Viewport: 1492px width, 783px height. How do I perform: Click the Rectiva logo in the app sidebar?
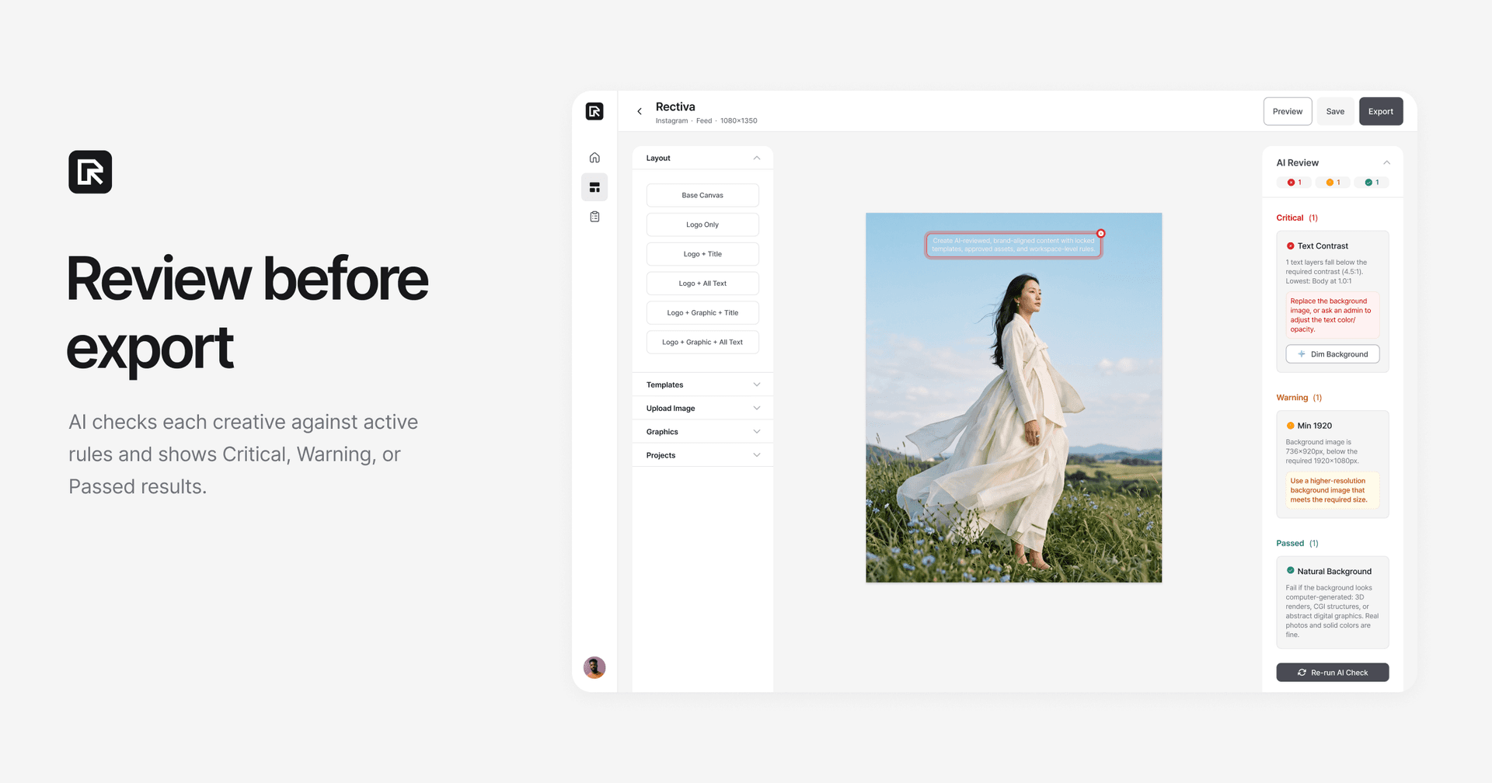pos(594,111)
